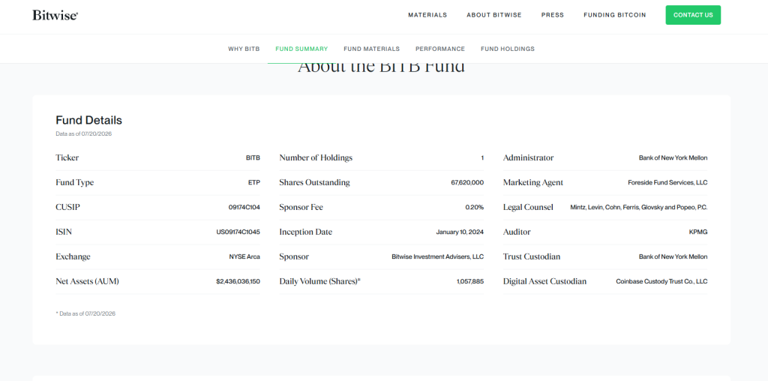This screenshot has width=768, height=381.
Task: Open the Materials menu
Action: [427, 15]
